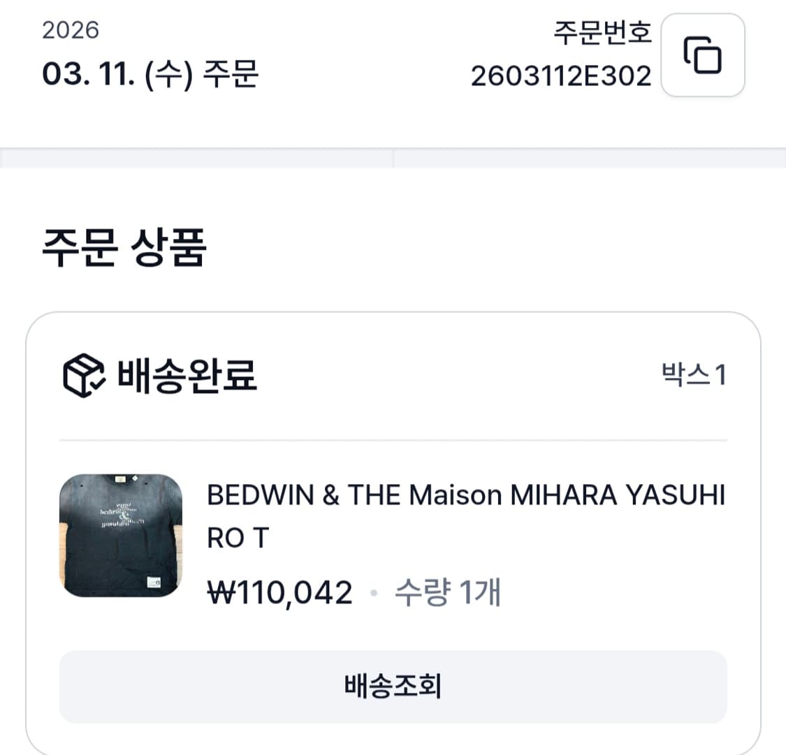Click the 2026 year label
Screen dimensions: 786x755
71,30
